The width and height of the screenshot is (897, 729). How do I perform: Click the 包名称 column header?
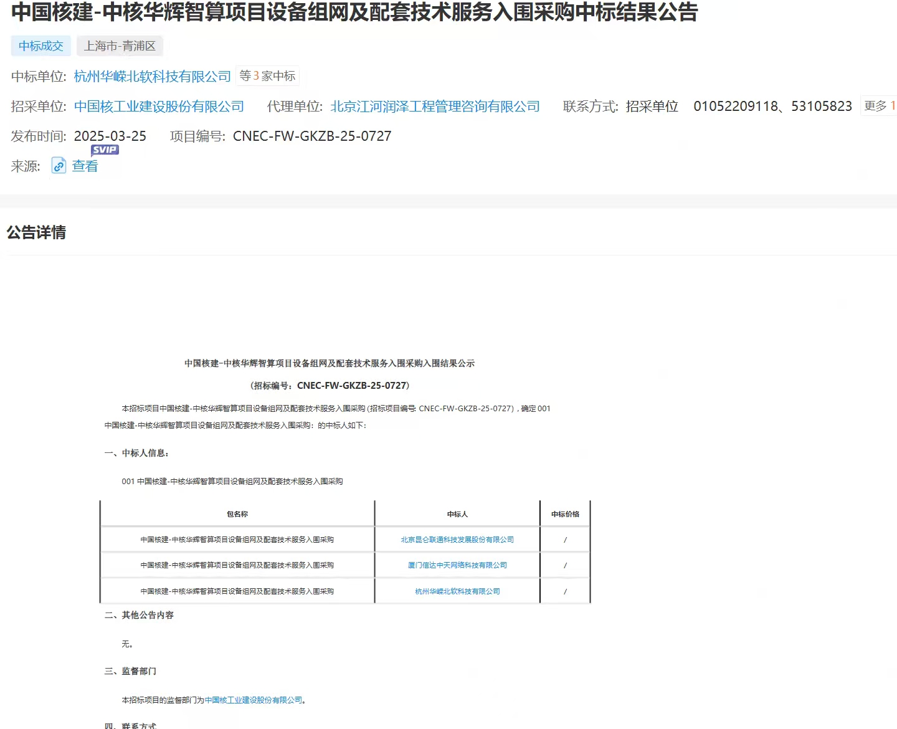[237, 514]
